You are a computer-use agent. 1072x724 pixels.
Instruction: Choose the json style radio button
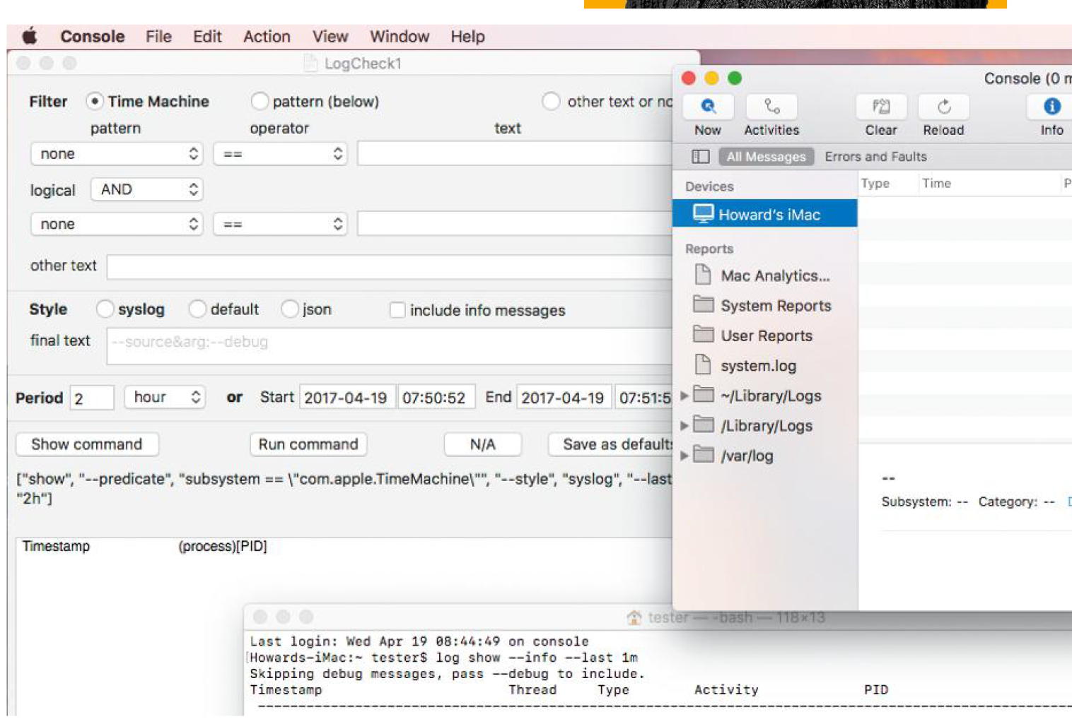(x=289, y=309)
